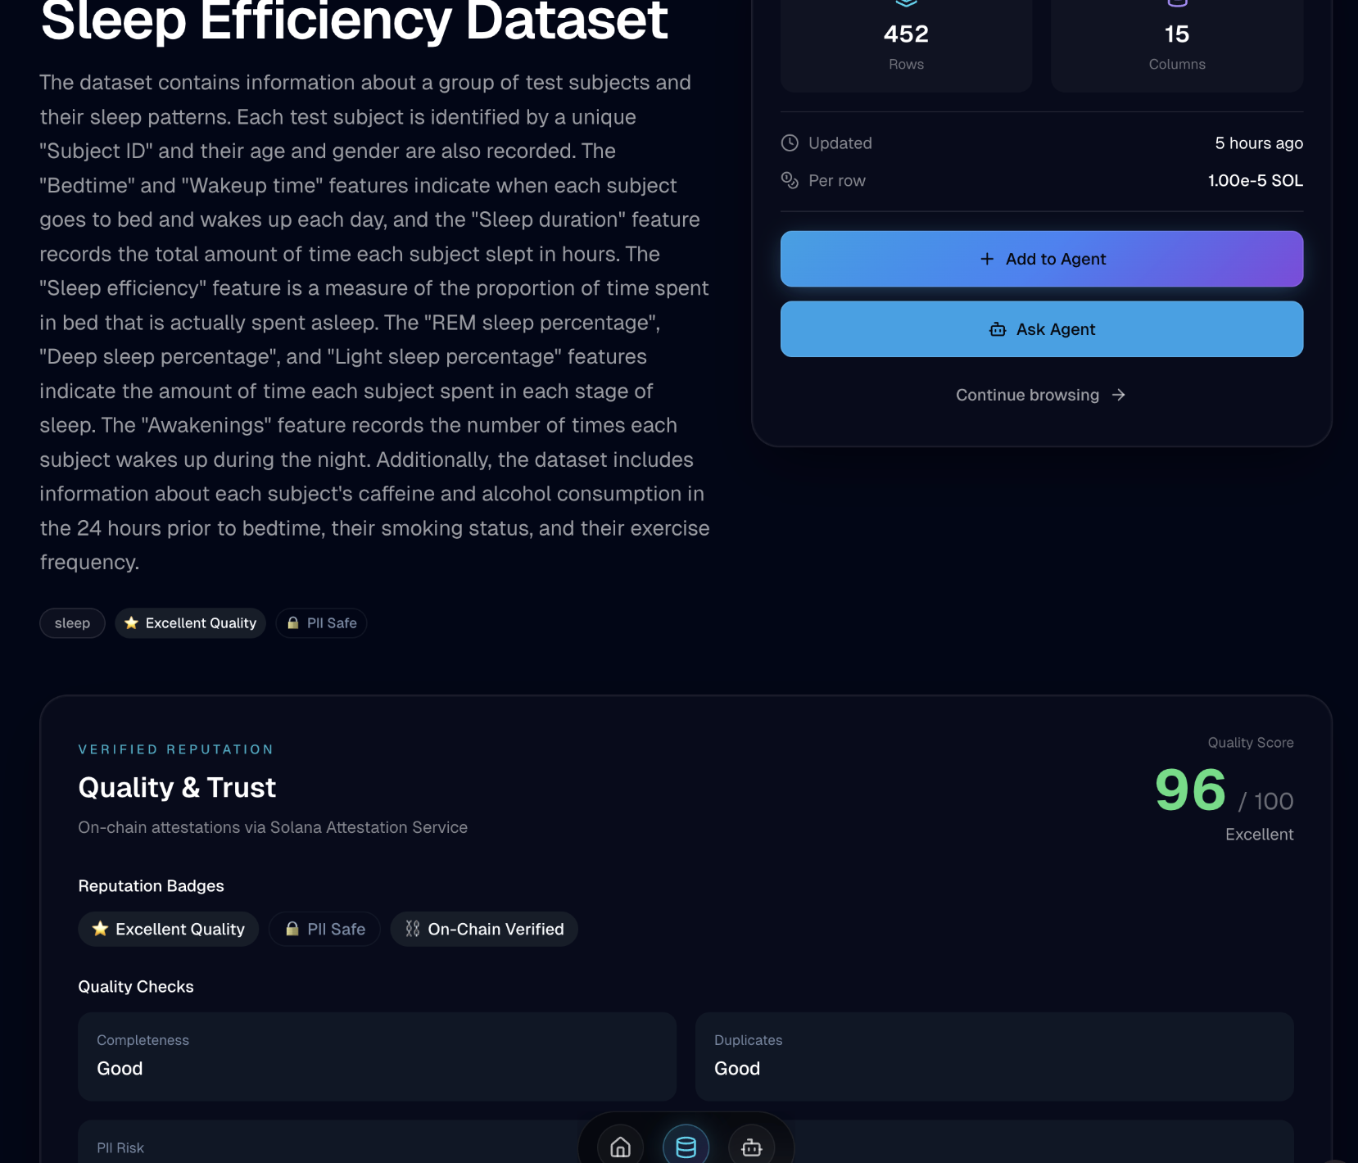Click the On-Chain Verified reputation badge
This screenshot has height=1163, width=1358.
point(484,930)
